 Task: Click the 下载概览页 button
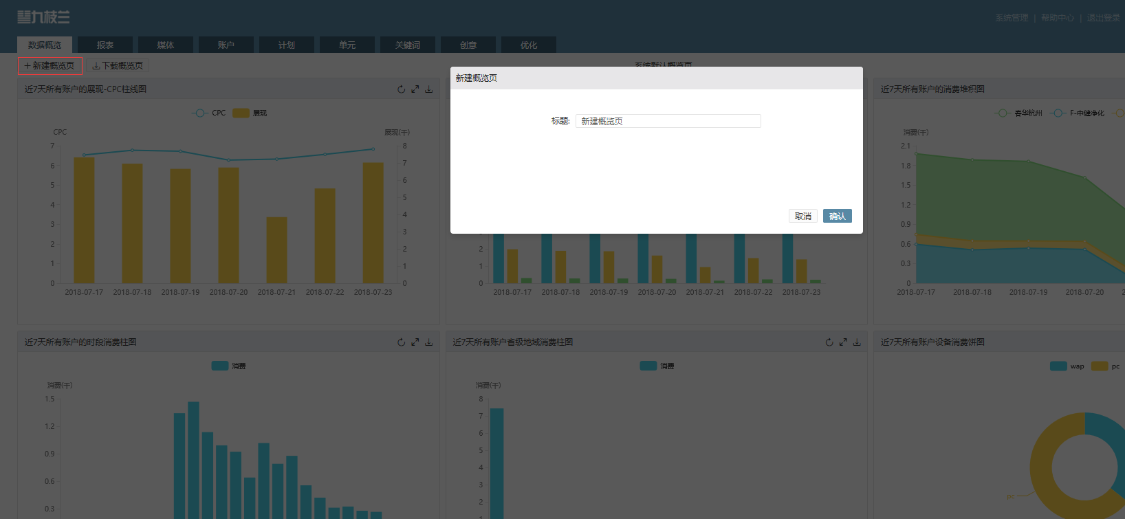click(x=118, y=66)
